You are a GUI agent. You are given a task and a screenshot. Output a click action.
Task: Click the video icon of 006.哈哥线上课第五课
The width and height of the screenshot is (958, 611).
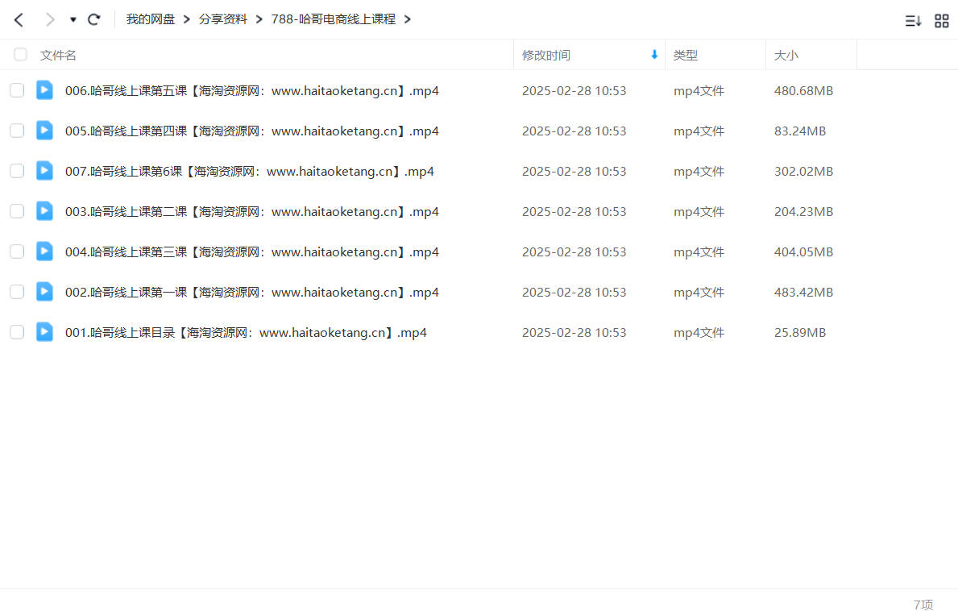point(44,89)
